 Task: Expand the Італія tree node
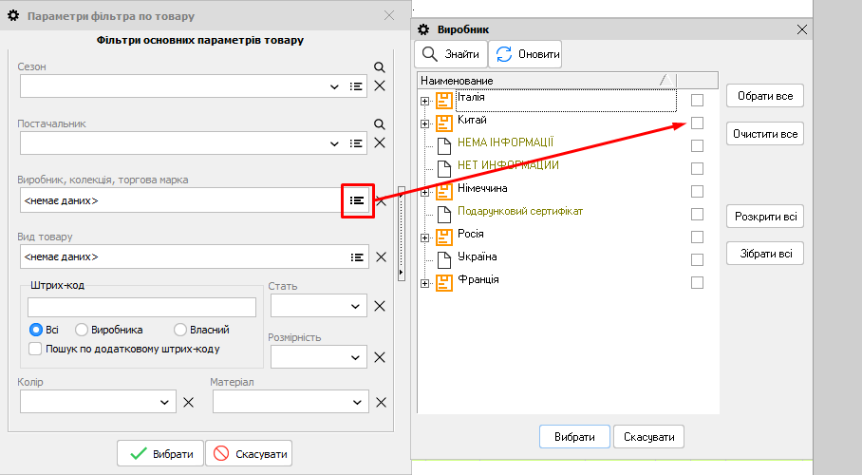point(425,101)
